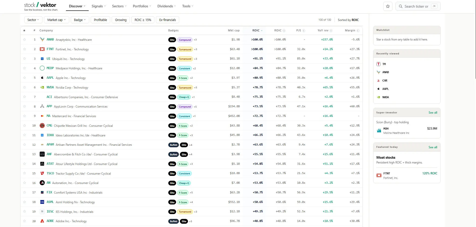Open Moat stocks featured card title
476x227 pixels.
(x=386, y=157)
